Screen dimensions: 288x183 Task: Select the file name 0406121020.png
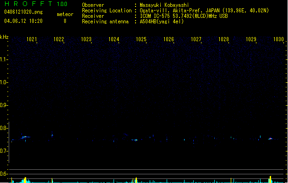(23, 12)
